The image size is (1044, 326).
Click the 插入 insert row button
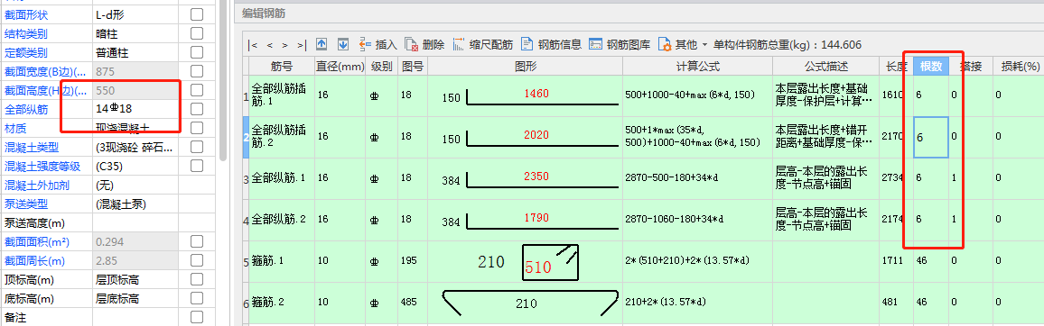(x=378, y=44)
